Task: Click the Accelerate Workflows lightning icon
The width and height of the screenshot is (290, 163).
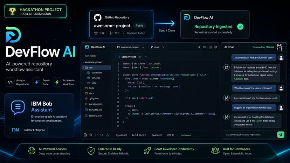Action: click(x=57, y=82)
